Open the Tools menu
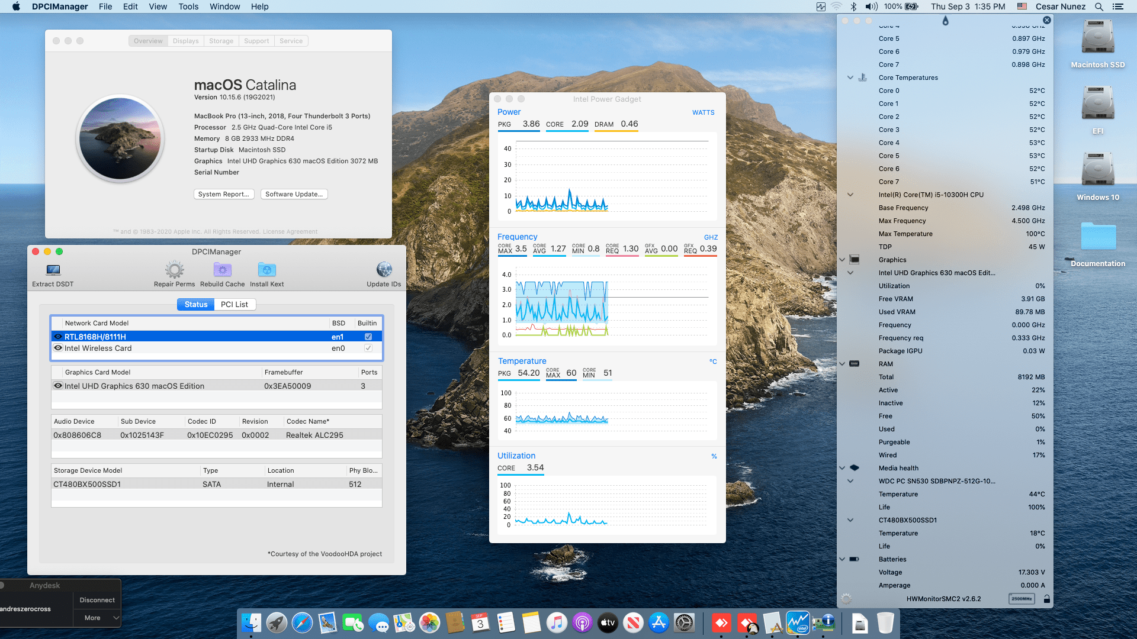The height and width of the screenshot is (639, 1137). (188, 7)
